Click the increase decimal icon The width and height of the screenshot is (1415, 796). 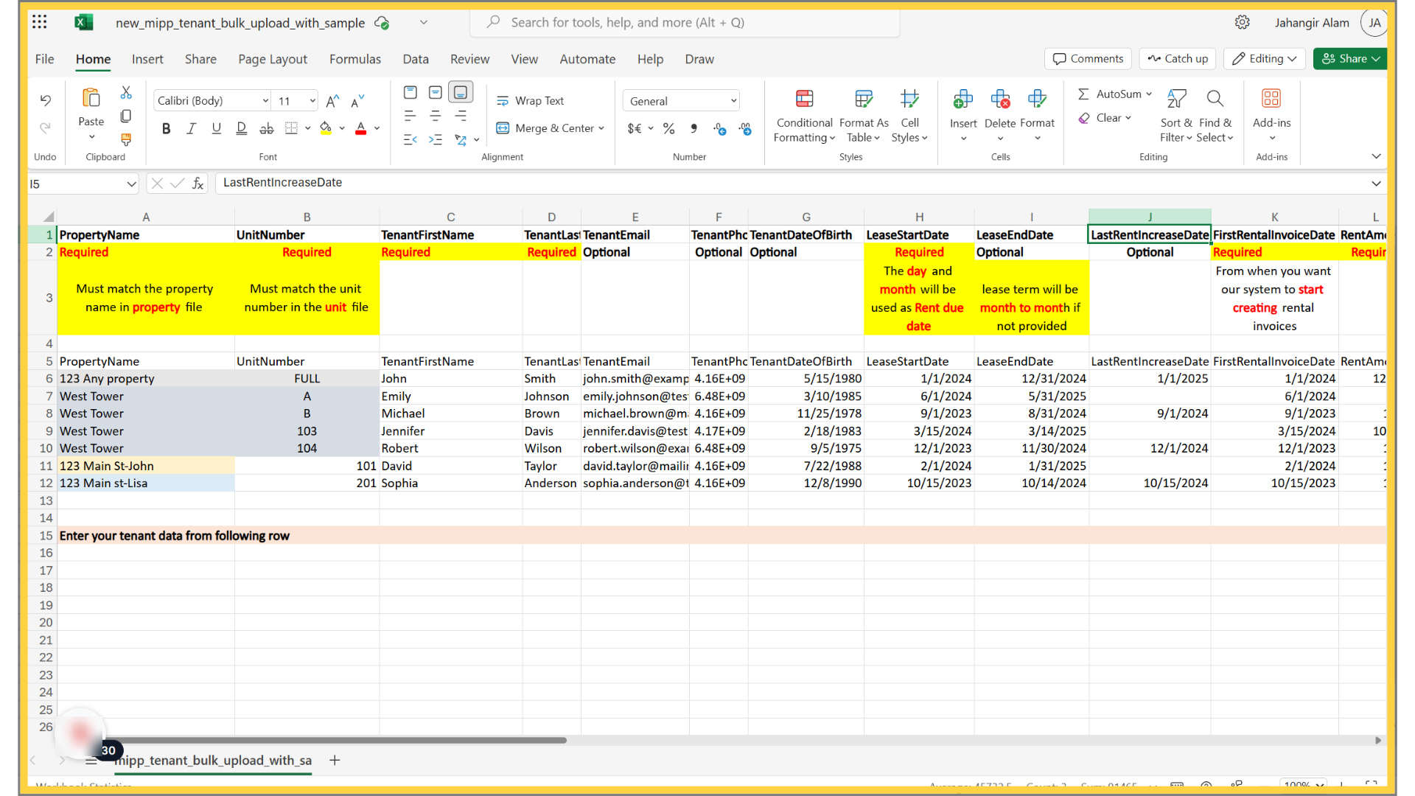720,129
